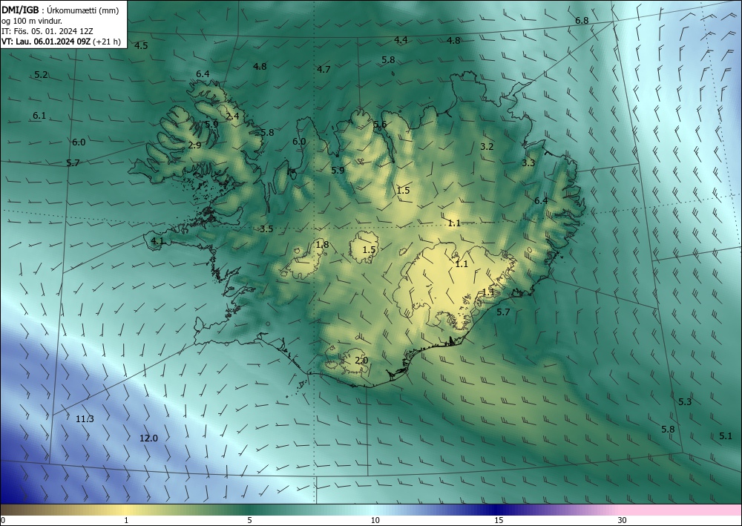Click the 2.0 value on the southern glacier
742x526 pixels.
tap(361, 361)
